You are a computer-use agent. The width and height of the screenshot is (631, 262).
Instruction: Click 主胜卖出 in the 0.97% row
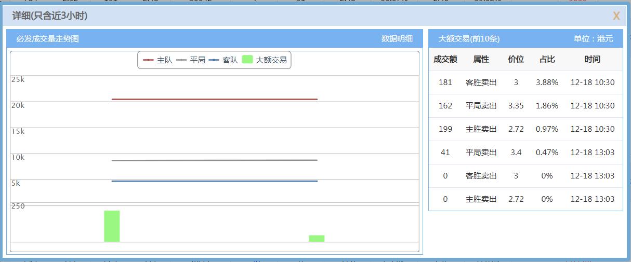481,129
